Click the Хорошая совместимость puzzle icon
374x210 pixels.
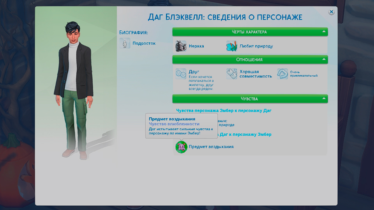(231, 74)
